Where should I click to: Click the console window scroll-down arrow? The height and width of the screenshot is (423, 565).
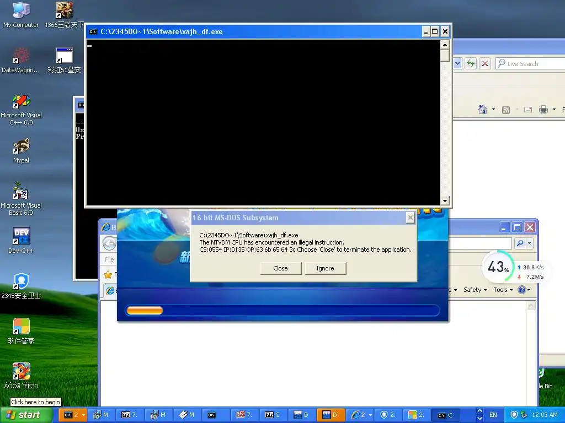pyautogui.click(x=445, y=200)
